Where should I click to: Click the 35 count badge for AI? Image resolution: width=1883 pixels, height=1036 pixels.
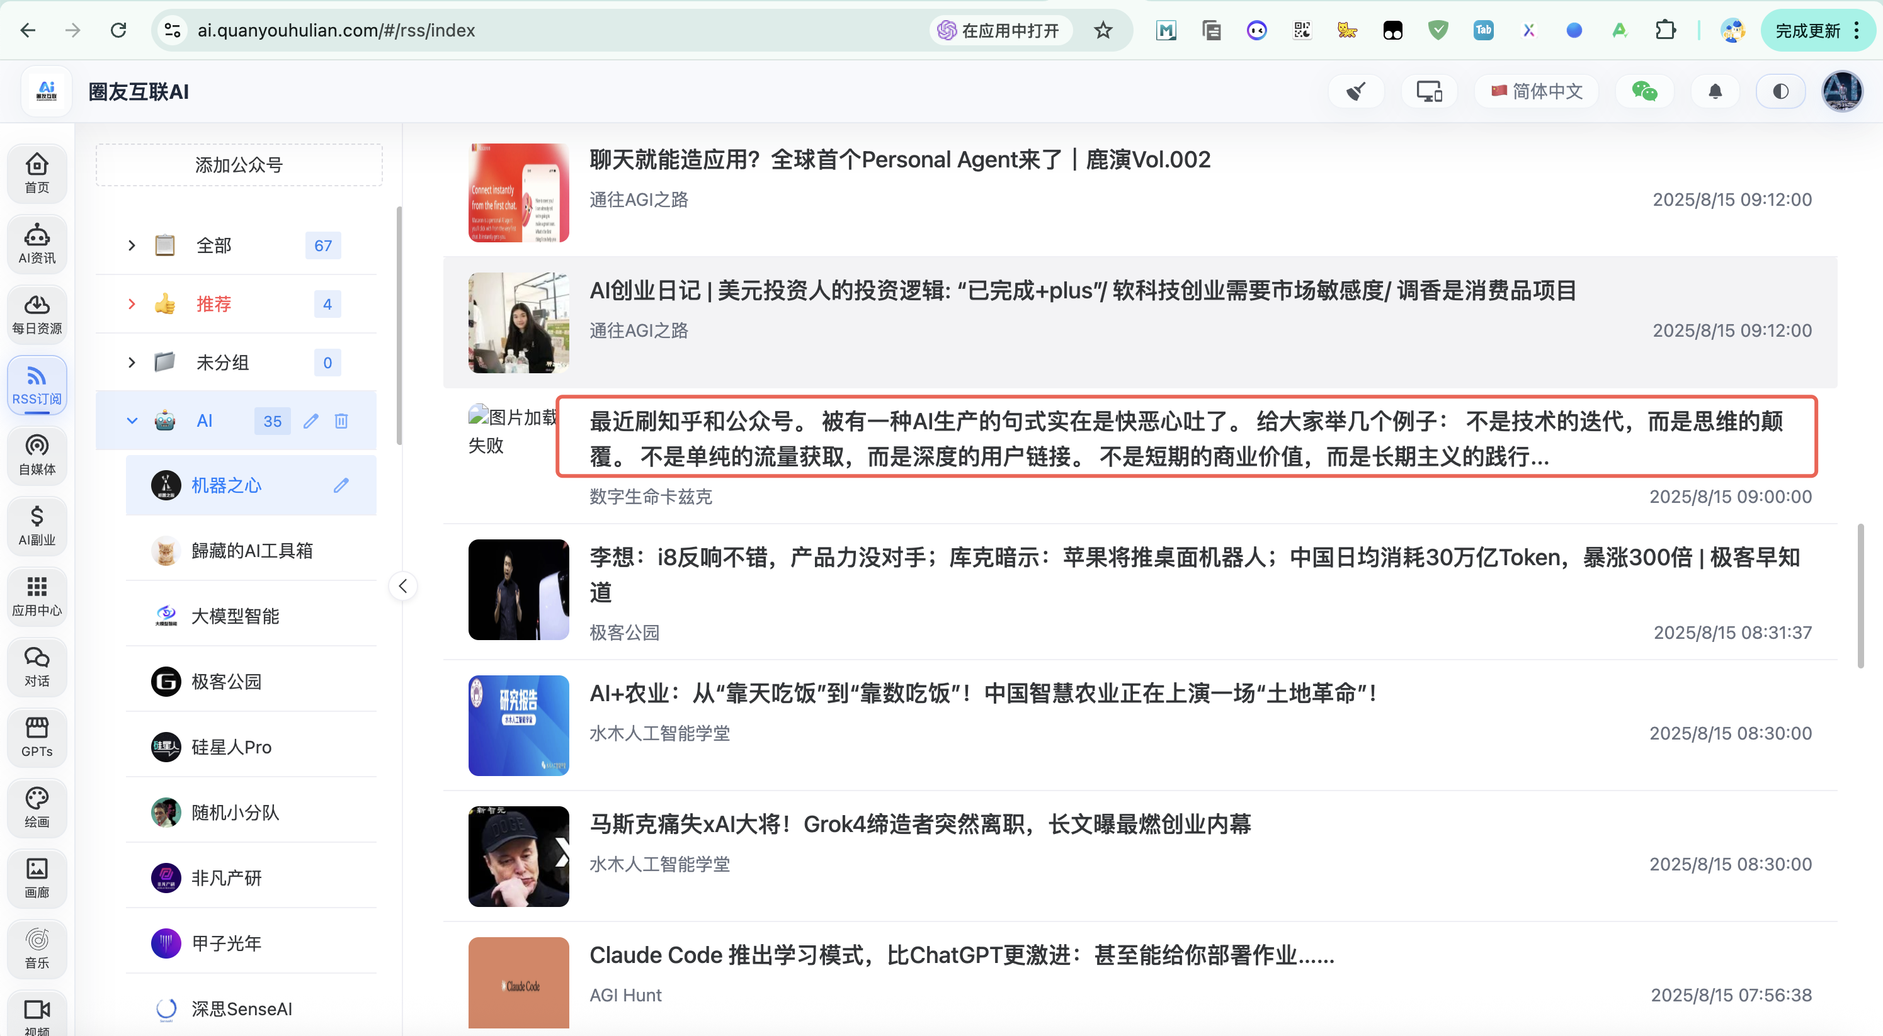273,421
